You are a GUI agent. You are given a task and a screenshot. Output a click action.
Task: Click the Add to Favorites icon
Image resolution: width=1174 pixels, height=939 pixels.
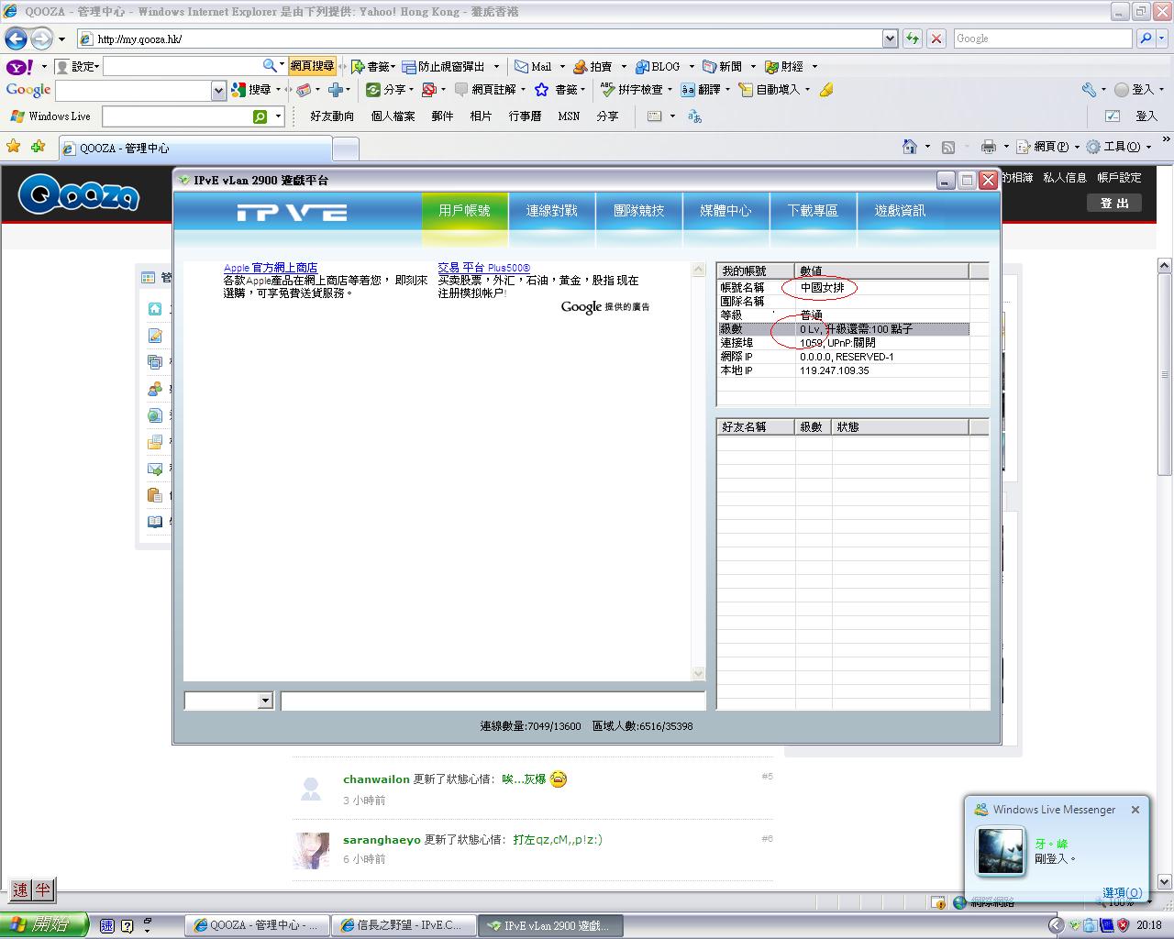coord(38,147)
